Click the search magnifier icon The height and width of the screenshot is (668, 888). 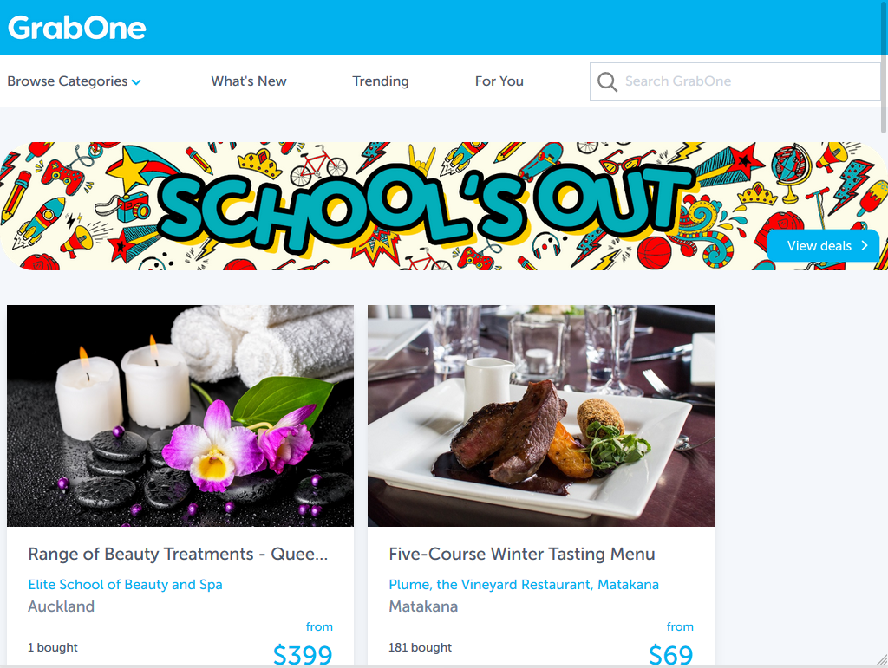606,81
